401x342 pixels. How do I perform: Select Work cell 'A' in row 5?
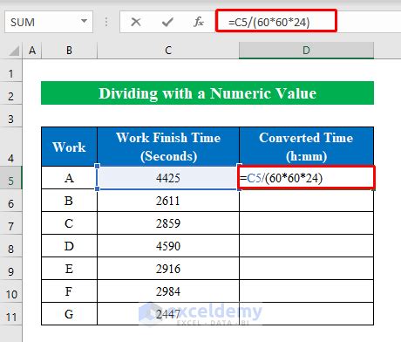(69, 178)
